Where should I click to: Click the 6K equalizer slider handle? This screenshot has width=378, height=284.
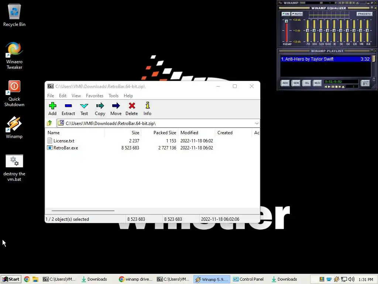[x=347, y=30]
